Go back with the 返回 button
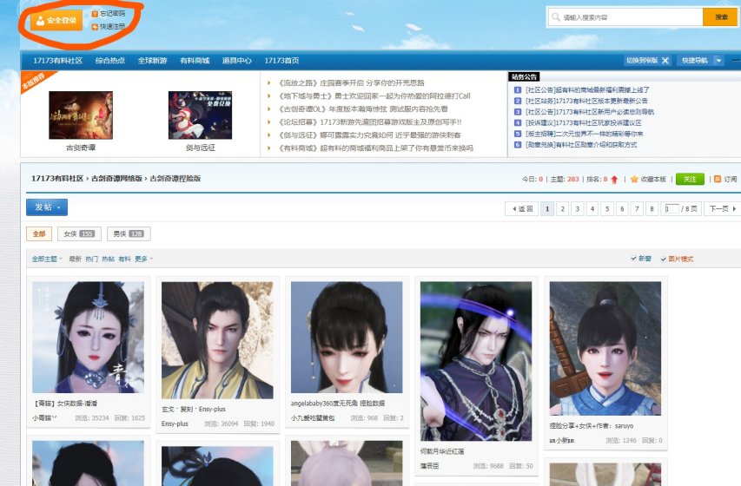The image size is (741, 486). coord(522,209)
